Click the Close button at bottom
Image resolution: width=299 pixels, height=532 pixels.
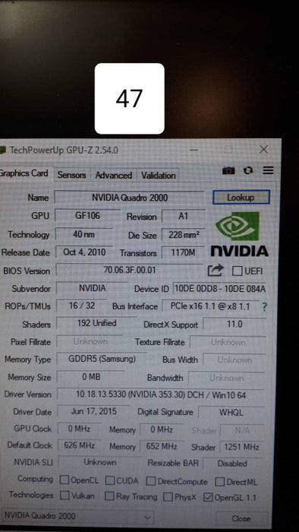coord(241,518)
